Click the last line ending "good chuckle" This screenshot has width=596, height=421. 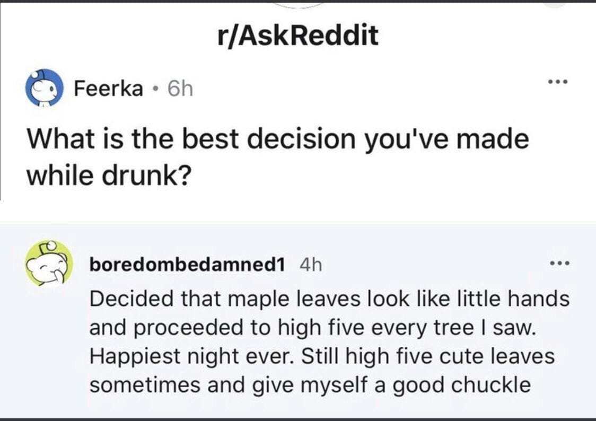(310, 384)
